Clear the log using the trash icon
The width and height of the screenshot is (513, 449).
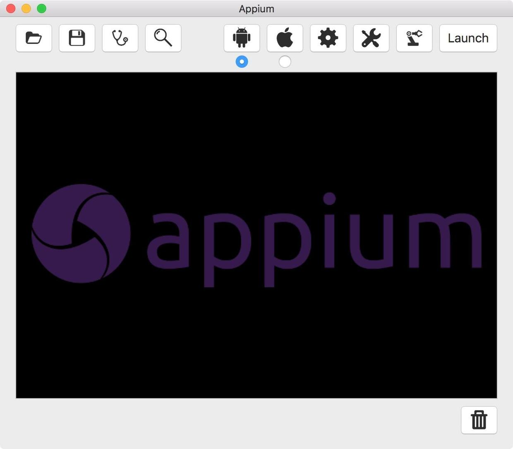pyautogui.click(x=479, y=420)
